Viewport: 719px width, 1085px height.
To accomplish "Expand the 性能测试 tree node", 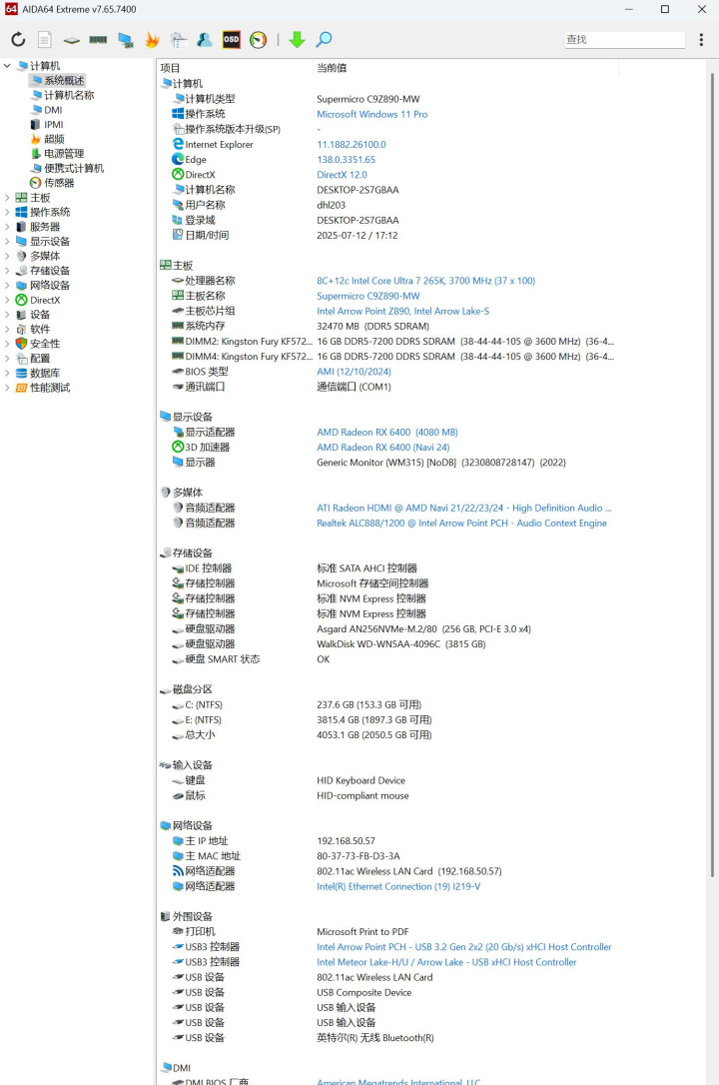I will pyautogui.click(x=7, y=388).
